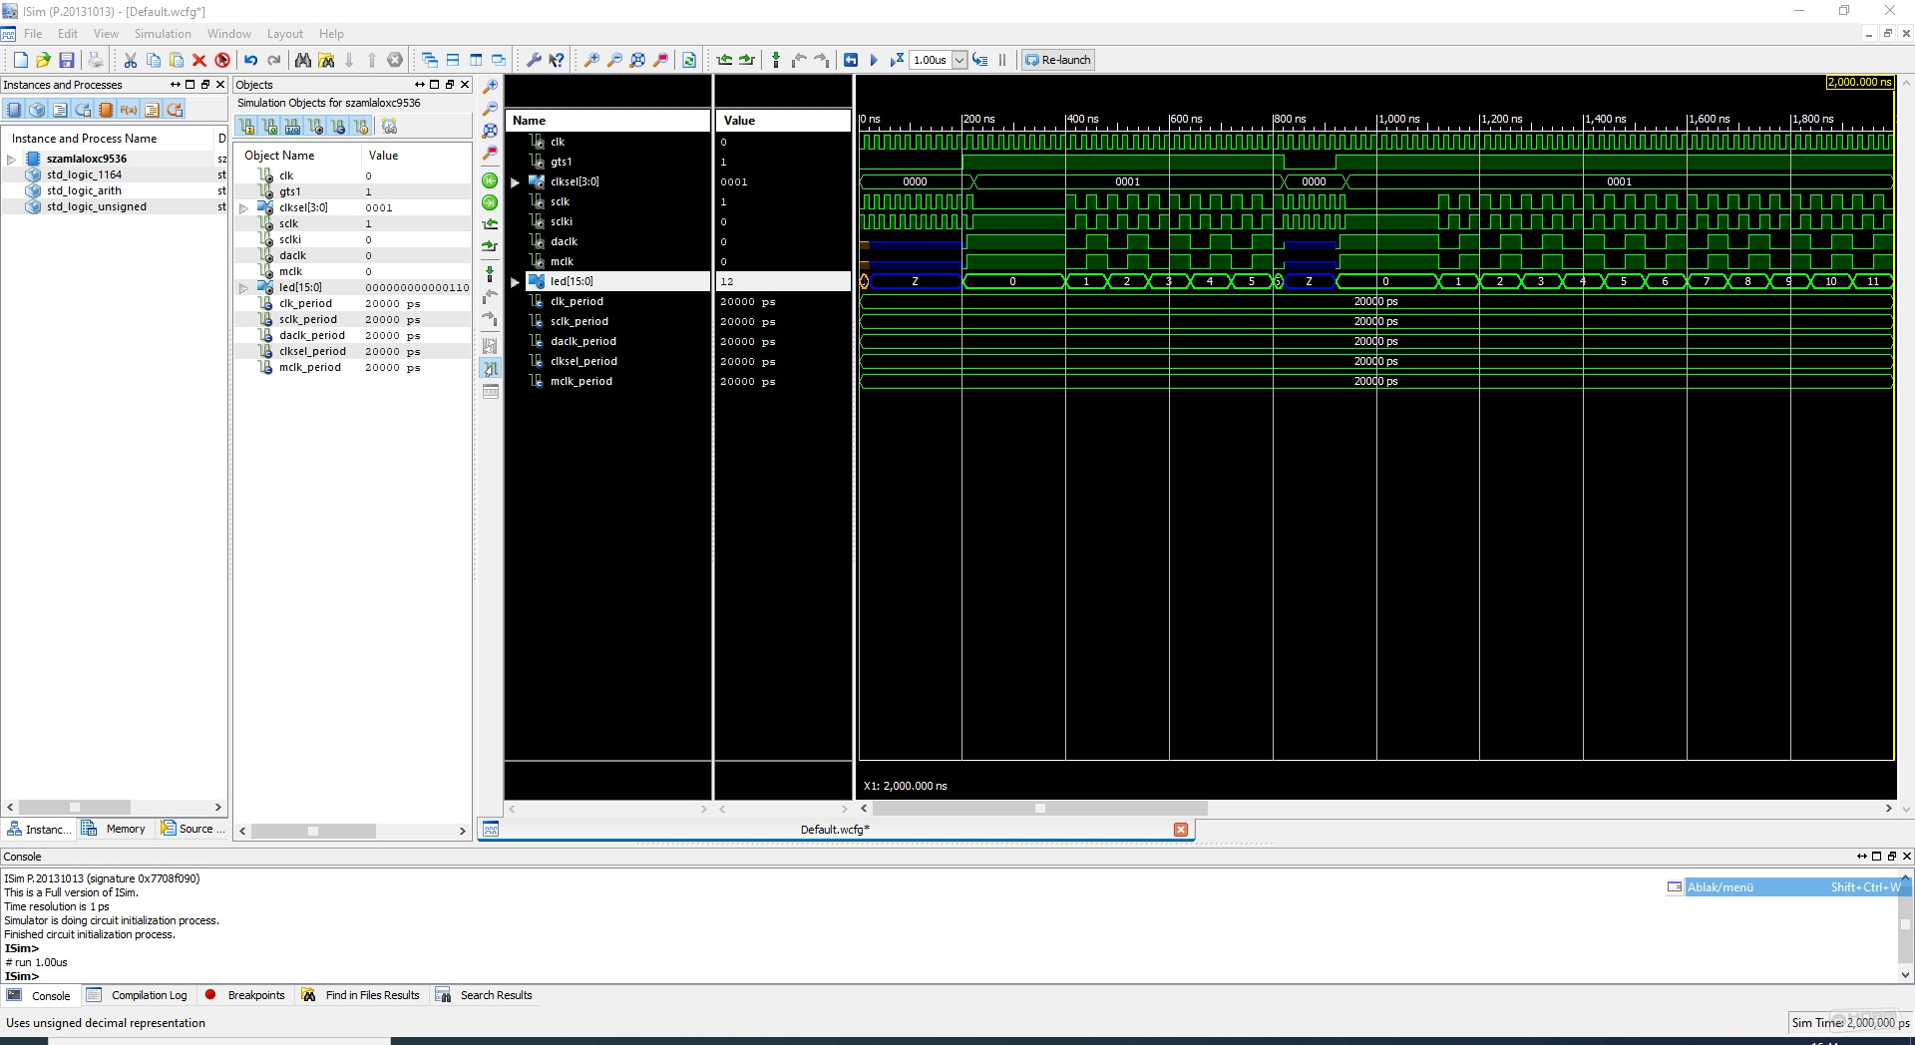
Task: Click the Help question-mark pointer icon
Action: [x=557, y=60]
